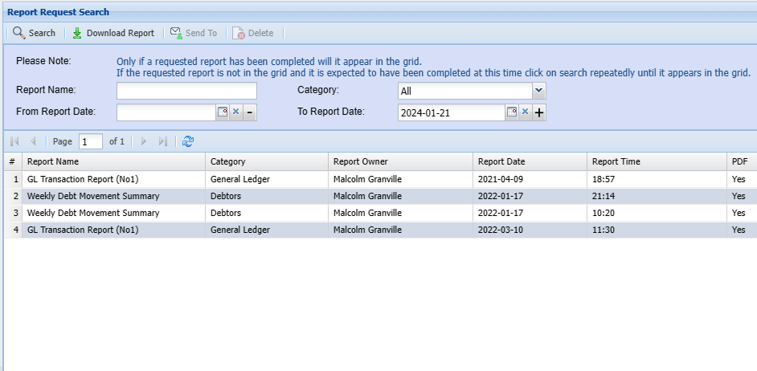The image size is (757, 371).
Task: Go to the first page of results
Action: 14,141
